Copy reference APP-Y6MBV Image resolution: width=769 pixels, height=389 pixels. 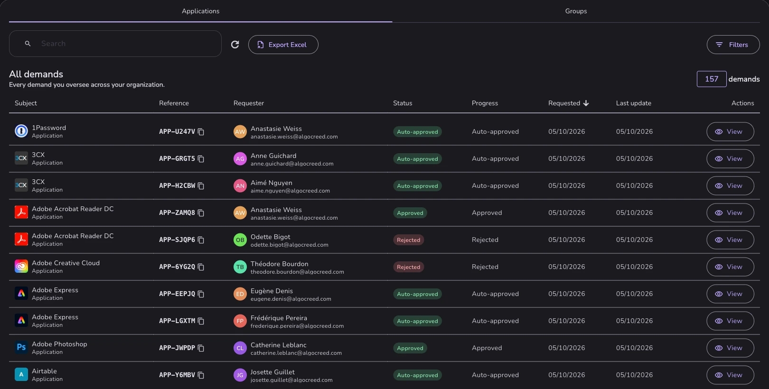click(201, 375)
